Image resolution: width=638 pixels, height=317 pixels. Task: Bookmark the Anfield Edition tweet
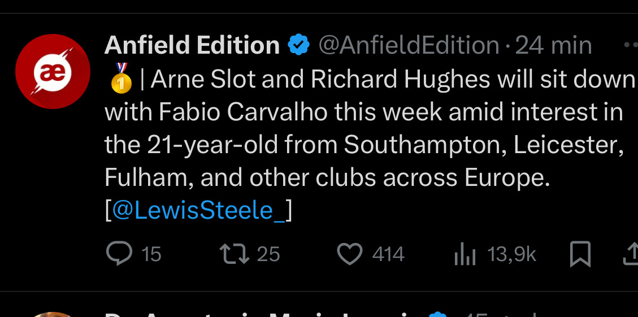coord(580,254)
